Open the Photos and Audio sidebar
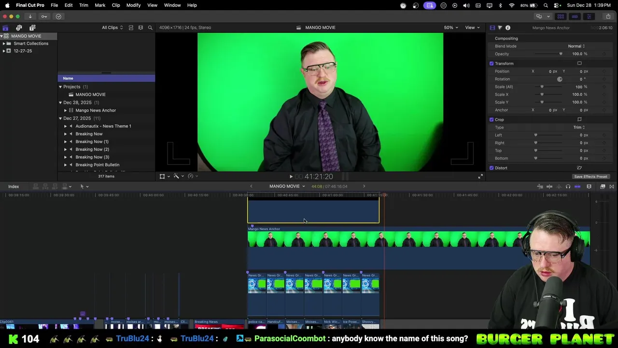Viewport: 618px width, 348px height. point(19,28)
